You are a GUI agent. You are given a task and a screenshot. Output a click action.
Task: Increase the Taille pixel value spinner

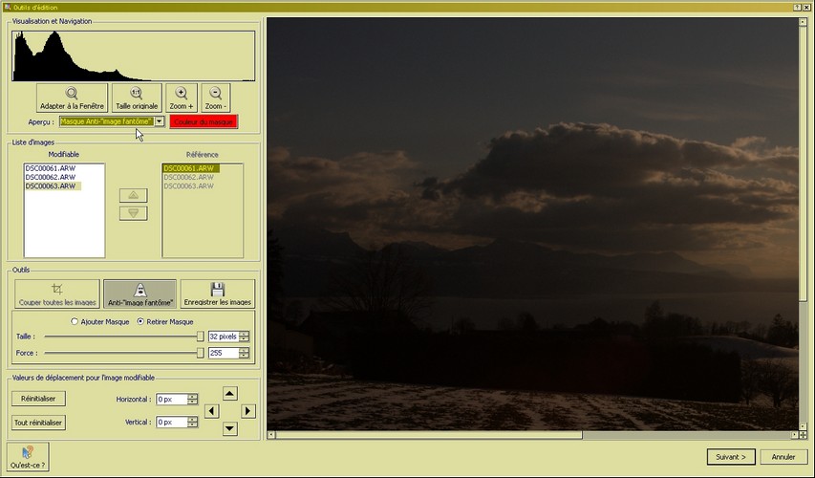point(245,333)
